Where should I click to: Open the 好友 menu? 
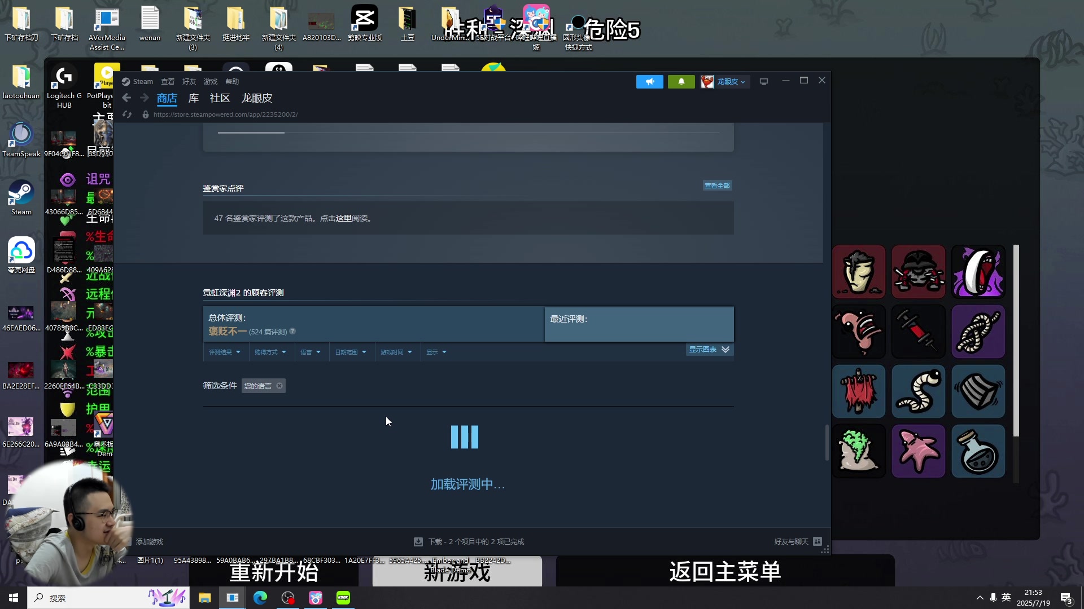pos(189,81)
